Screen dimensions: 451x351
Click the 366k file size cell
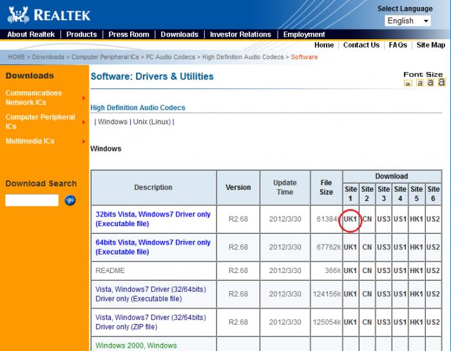[327, 270]
